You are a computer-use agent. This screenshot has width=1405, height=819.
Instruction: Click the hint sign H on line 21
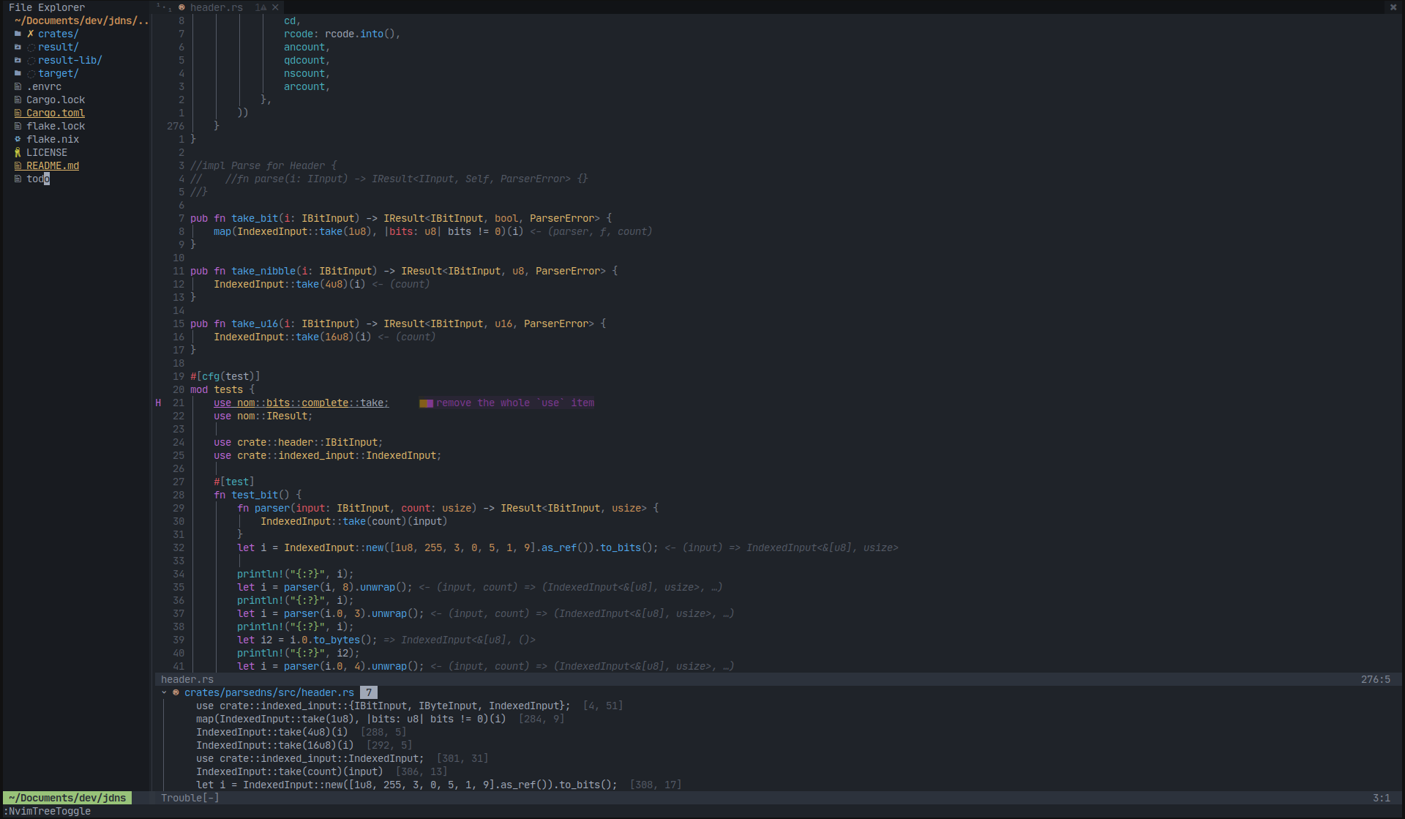pyautogui.click(x=158, y=403)
